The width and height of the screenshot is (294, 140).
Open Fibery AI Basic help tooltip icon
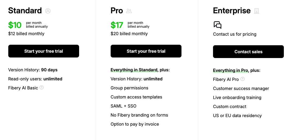pos(41,88)
